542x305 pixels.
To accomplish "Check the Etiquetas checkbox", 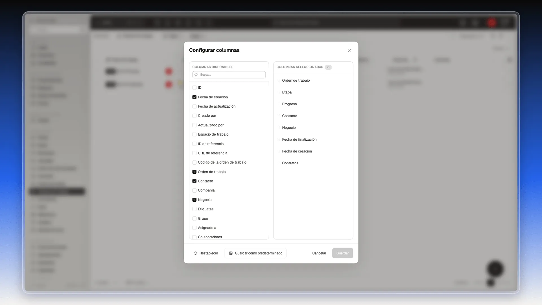I will tap(194, 209).
